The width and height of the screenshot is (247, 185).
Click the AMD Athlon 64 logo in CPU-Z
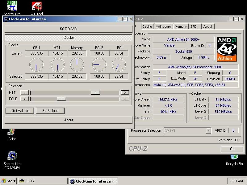(227, 49)
